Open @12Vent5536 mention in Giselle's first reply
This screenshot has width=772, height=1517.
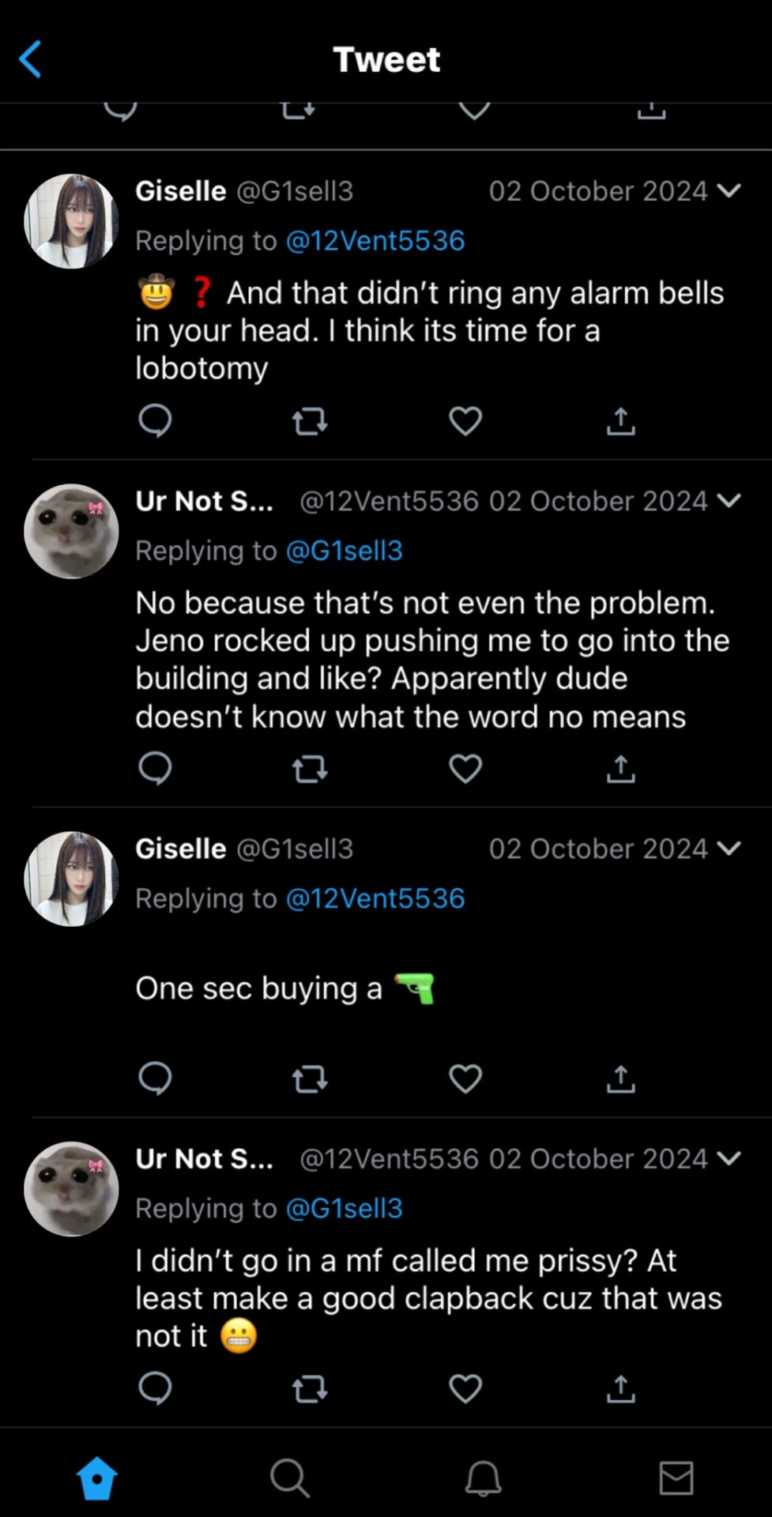click(375, 240)
